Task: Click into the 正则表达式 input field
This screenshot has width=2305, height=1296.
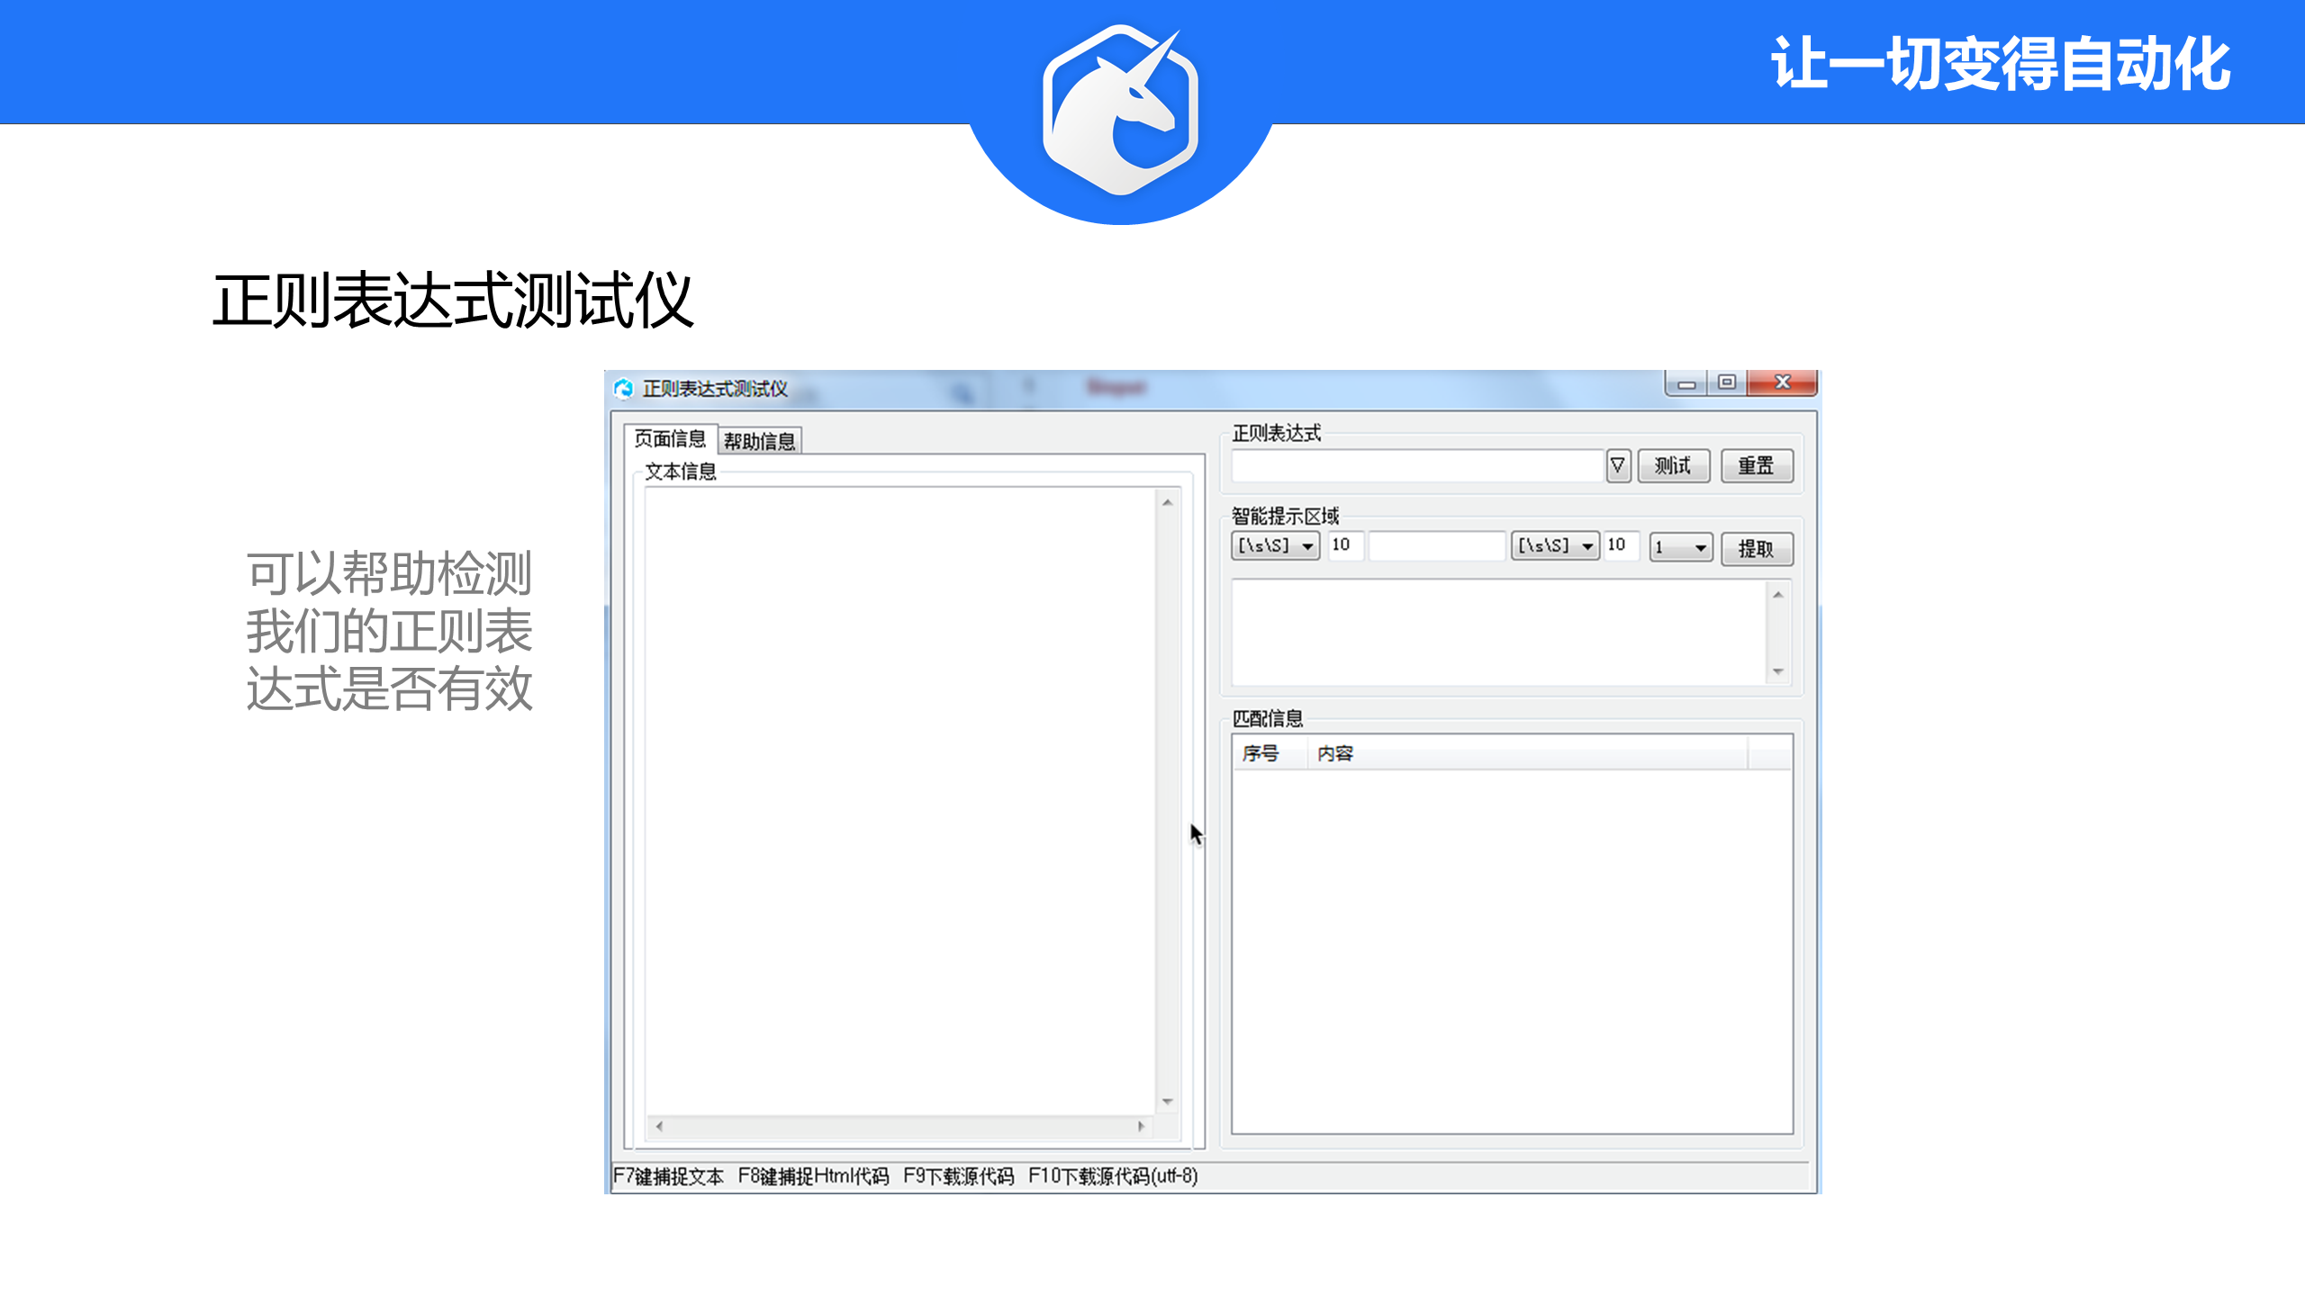Action: click(1417, 465)
